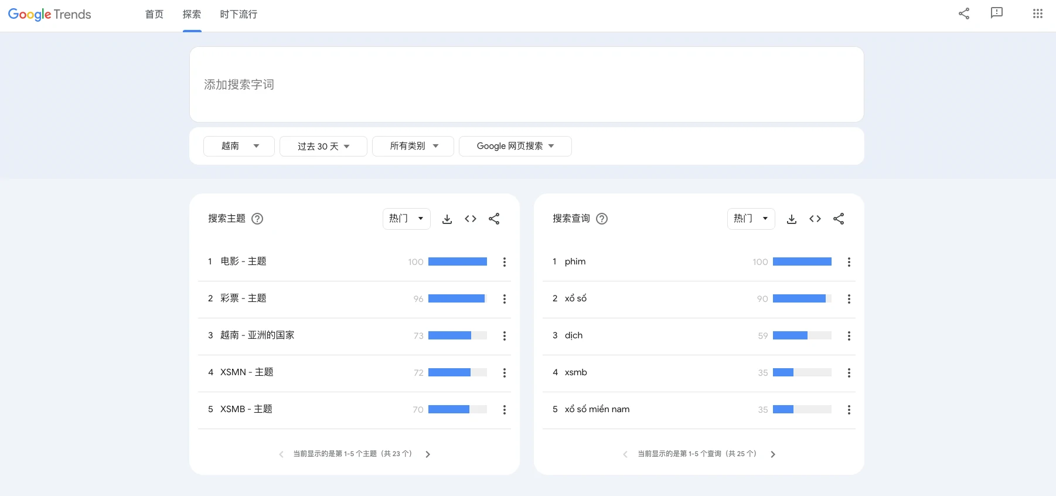
Task: Switch to 时下流行 tab
Action: pyautogui.click(x=239, y=15)
